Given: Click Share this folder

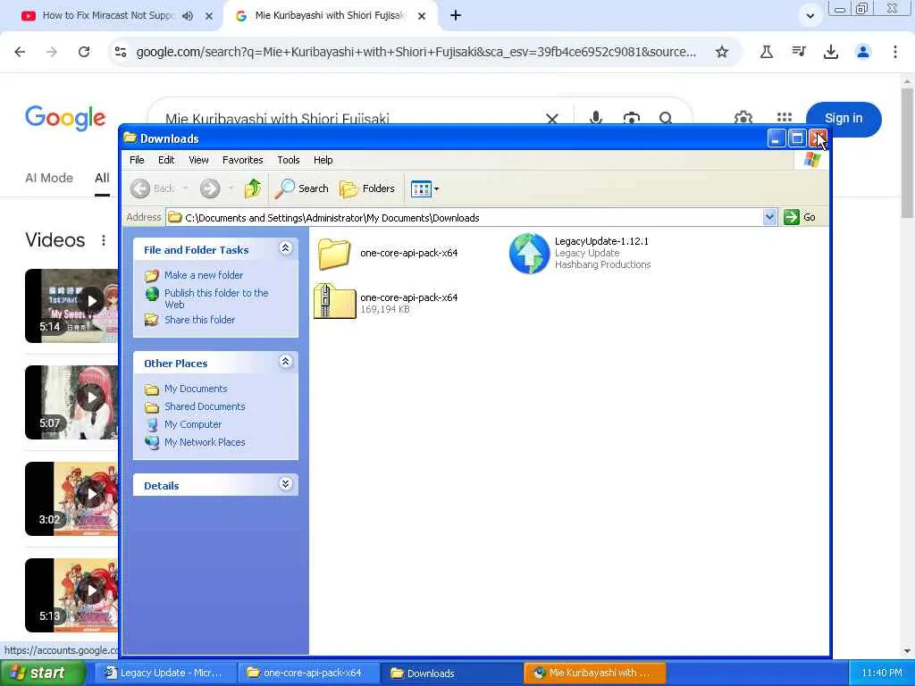Looking at the screenshot, I should tap(199, 320).
